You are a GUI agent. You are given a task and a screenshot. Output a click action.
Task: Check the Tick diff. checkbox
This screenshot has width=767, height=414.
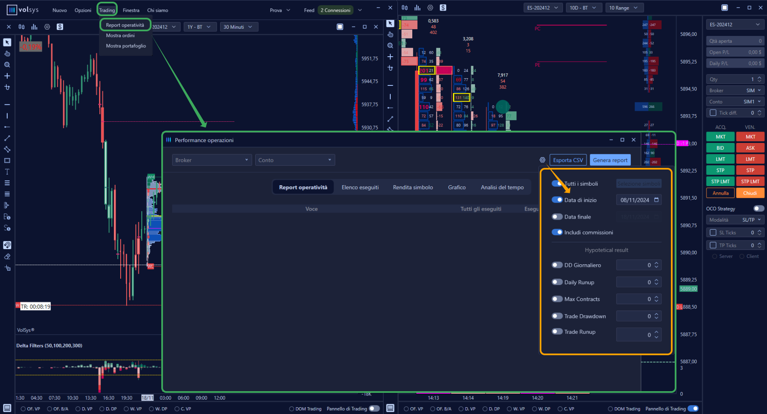pyautogui.click(x=713, y=113)
